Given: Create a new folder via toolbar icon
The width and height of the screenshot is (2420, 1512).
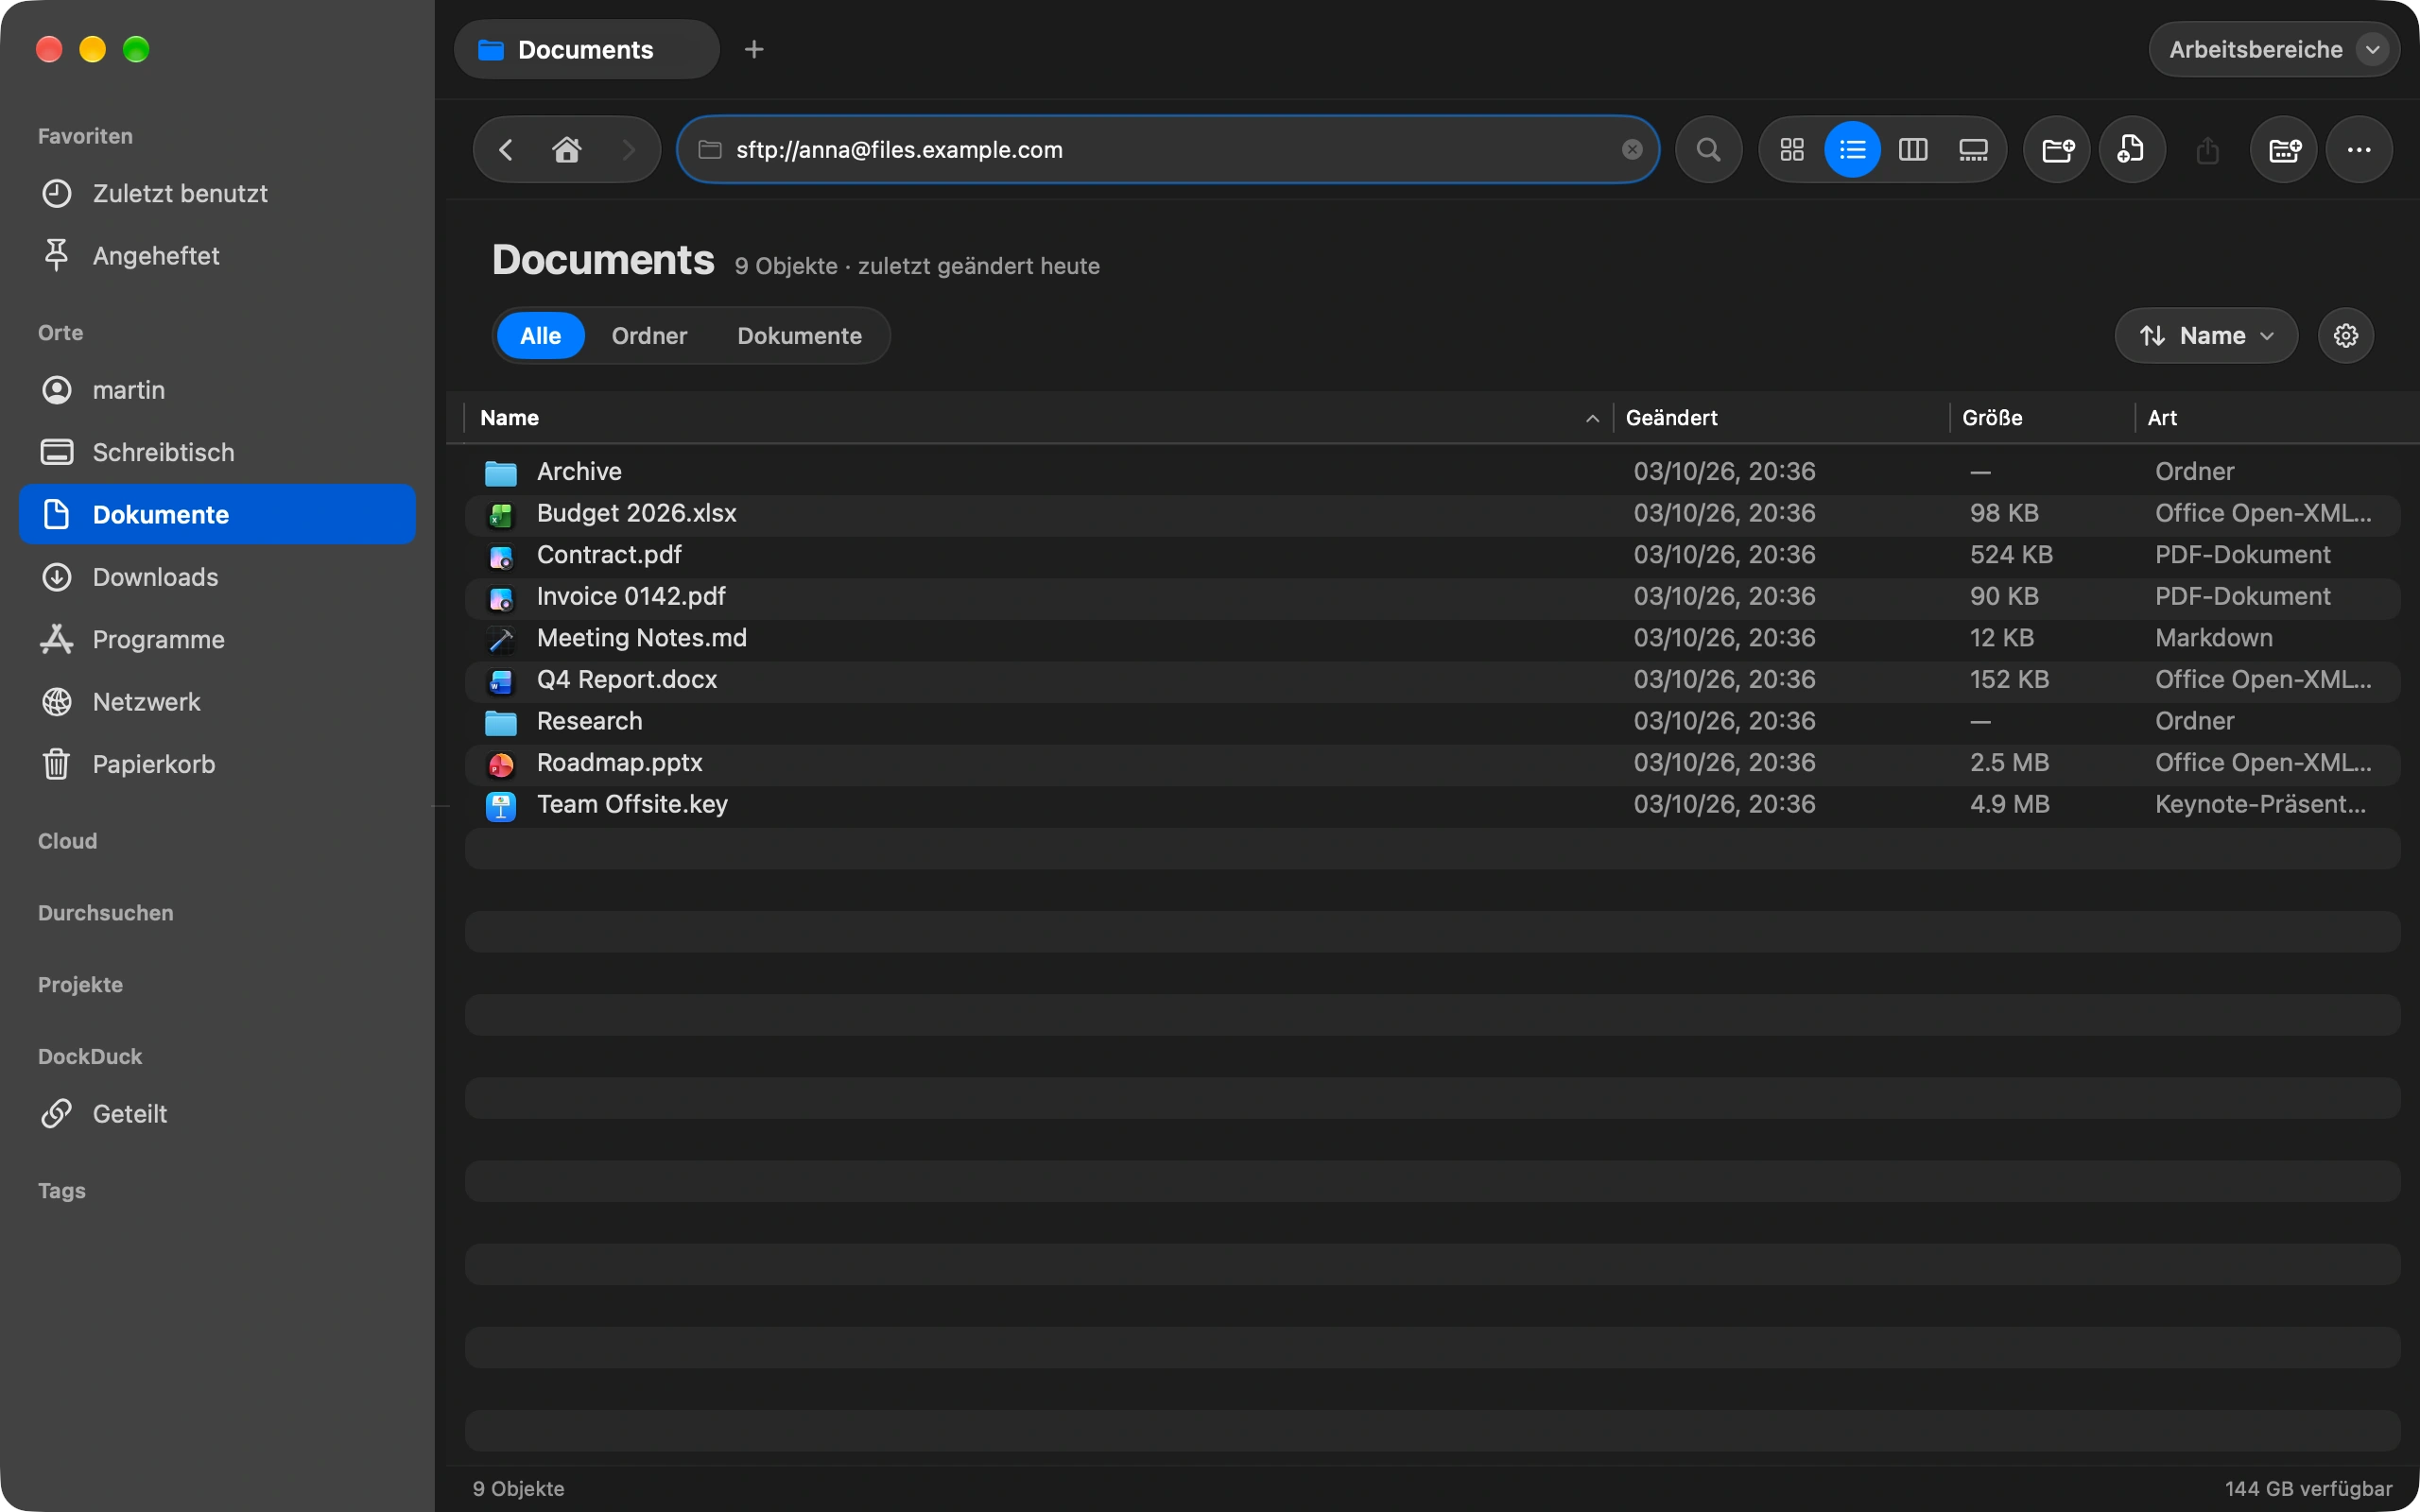Looking at the screenshot, I should click(x=2057, y=150).
